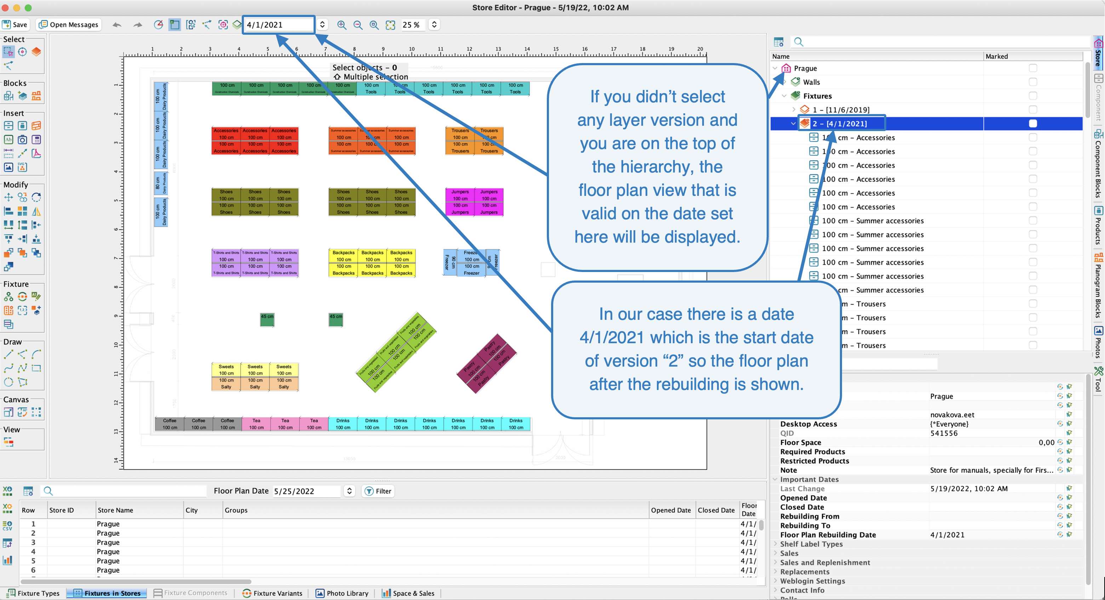Image resolution: width=1105 pixels, height=600 pixels.
Task: Click the zoom percentage stepper beside 25 %
Action: [434, 24]
